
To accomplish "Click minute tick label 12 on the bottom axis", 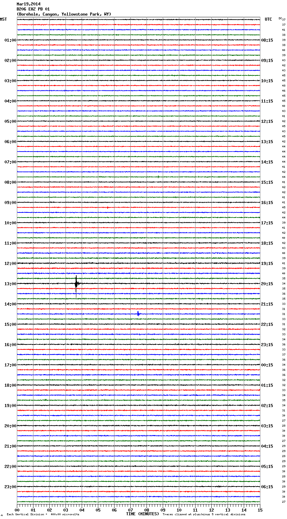I will coord(211,510).
